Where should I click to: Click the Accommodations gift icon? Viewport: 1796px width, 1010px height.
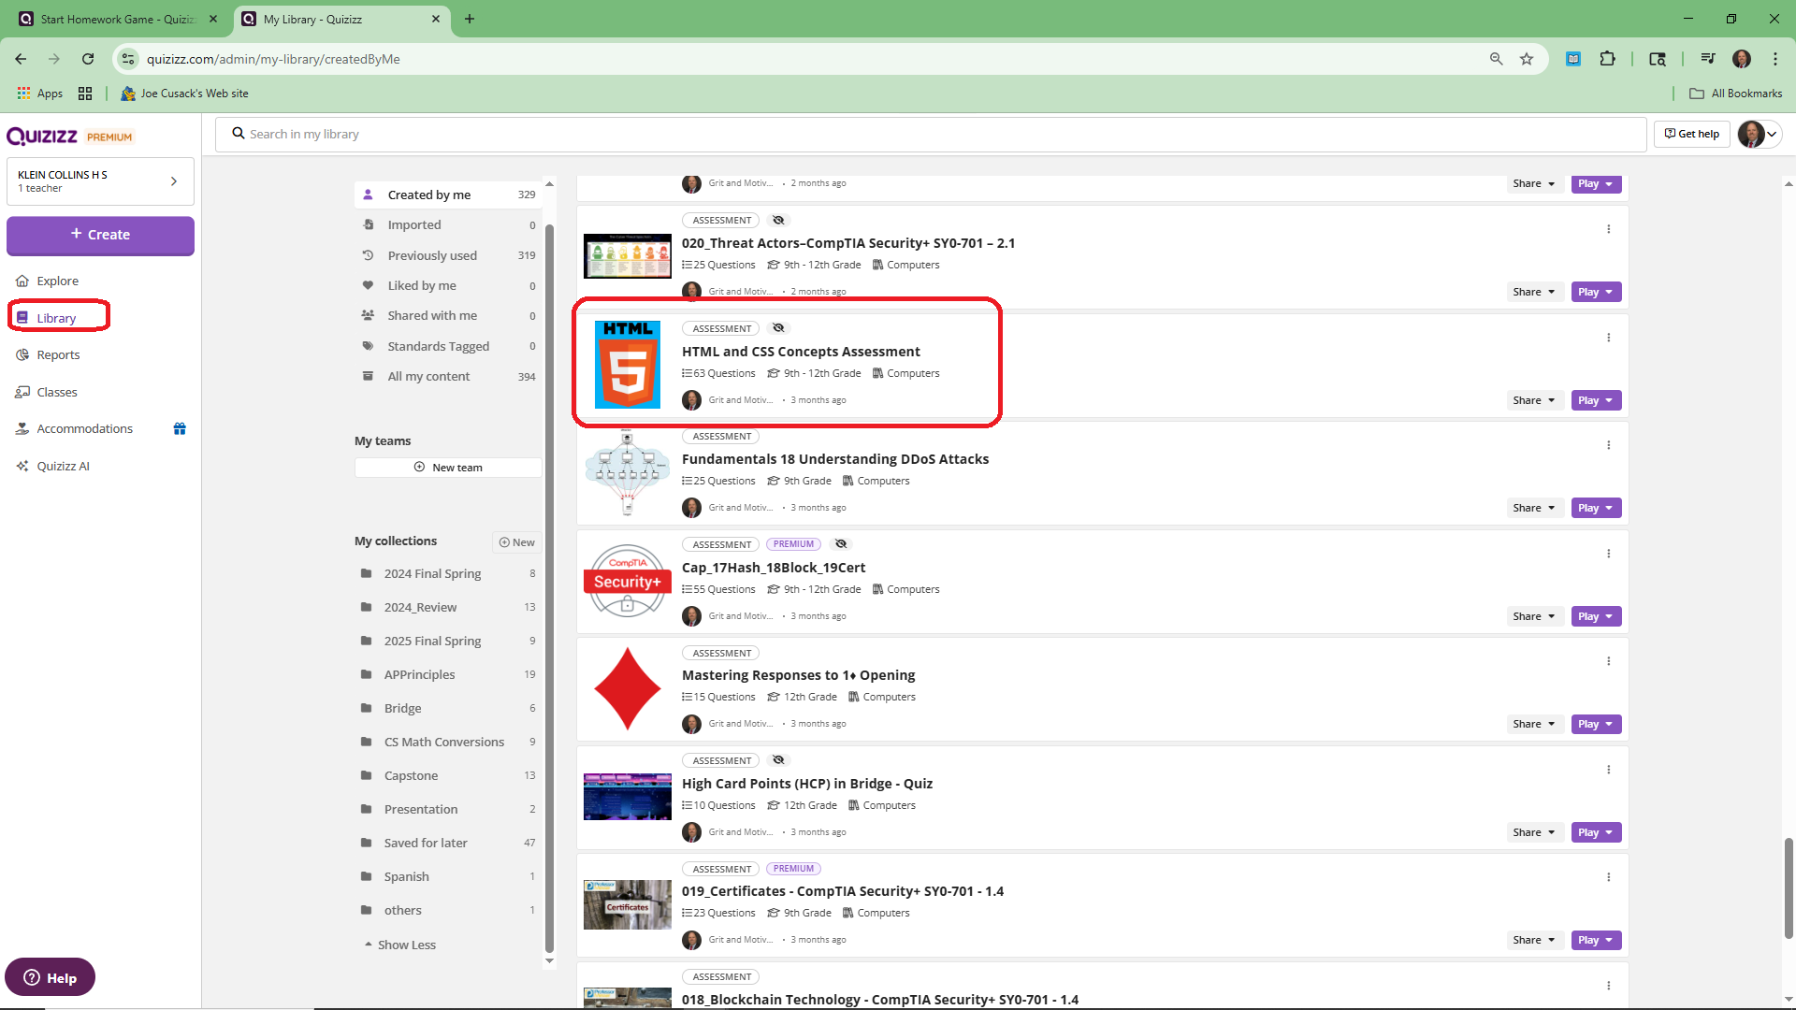[x=180, y=428]
